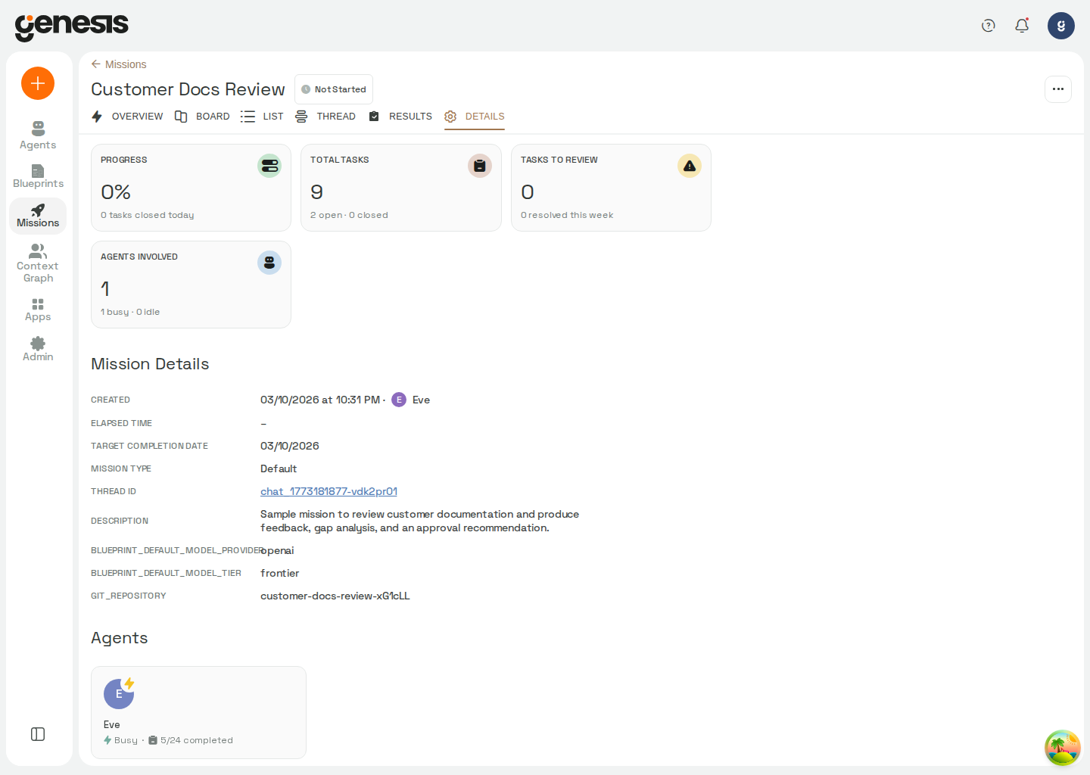Image resolution: width=1090 pixels, height=775 pixels.
Task: Click the '5/24 completed' text
Action: 197,740
